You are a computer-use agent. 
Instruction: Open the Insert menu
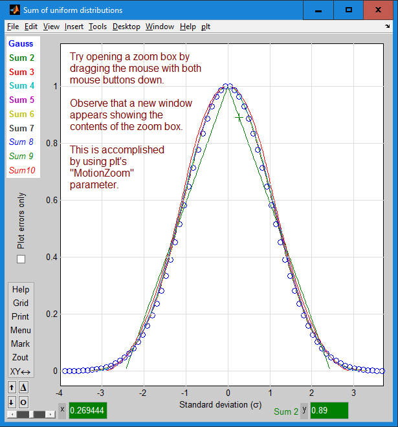[74, 27]
